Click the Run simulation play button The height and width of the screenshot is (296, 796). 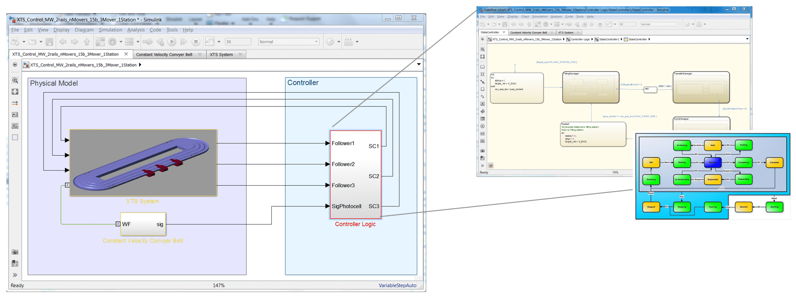pos(172,41)
